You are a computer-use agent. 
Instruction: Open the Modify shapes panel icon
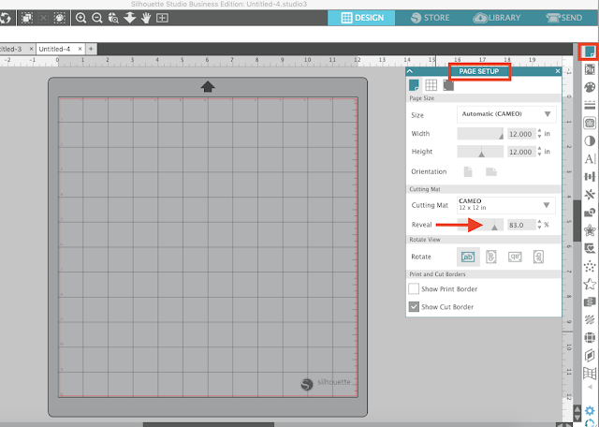click(x=590, y=213)
